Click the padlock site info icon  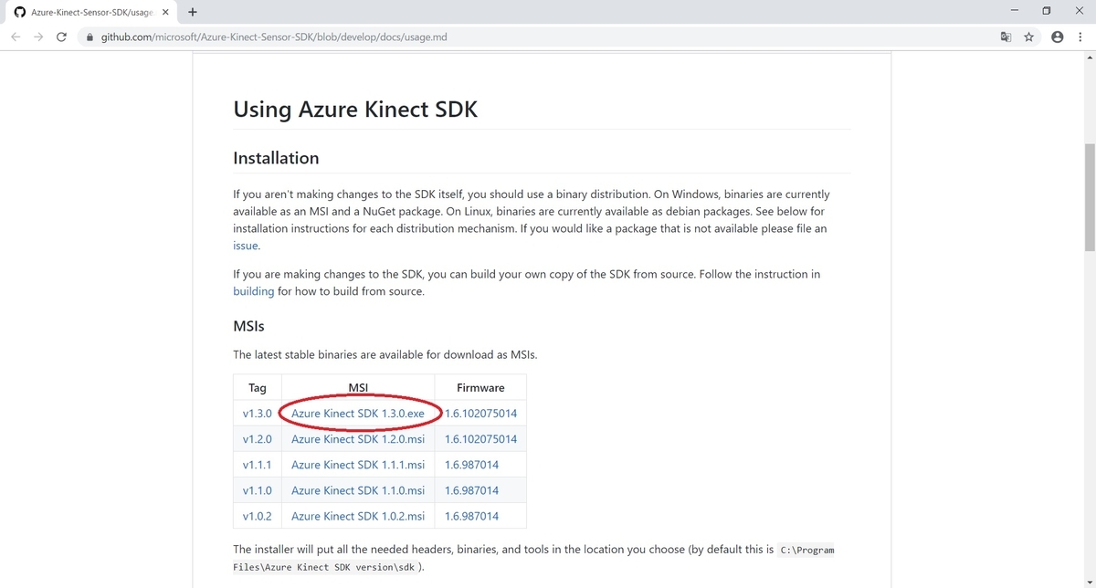[x=90, y=37]
